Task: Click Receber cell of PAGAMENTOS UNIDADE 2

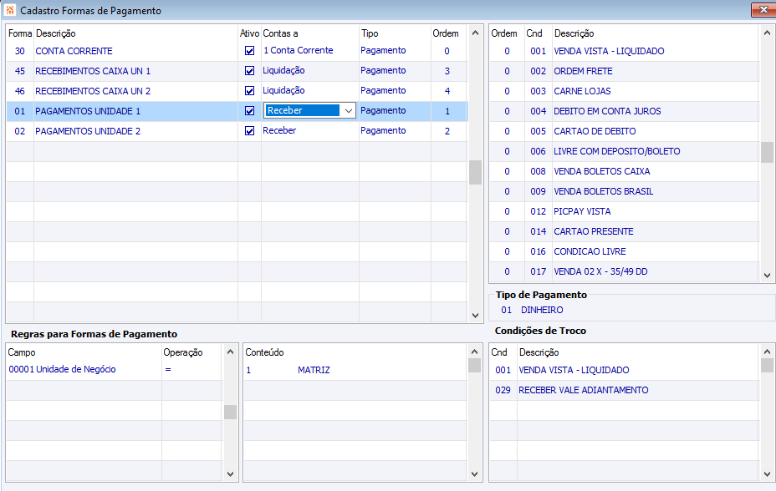Action: (x=279, y=130)
